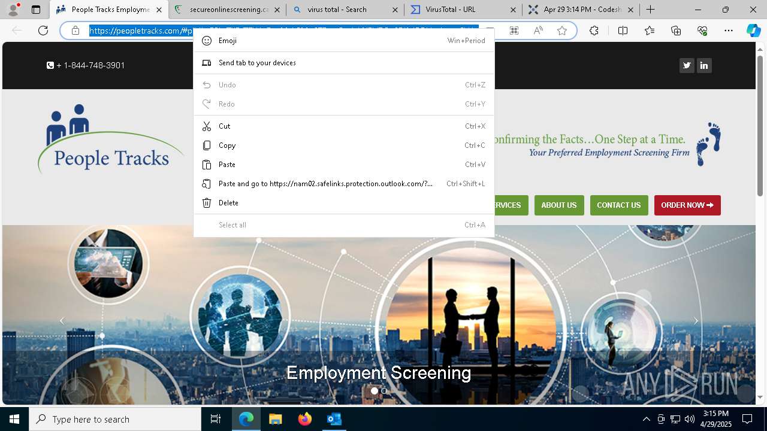Open the Twitter social icon
The height and width of the screenshot is (431, 767).
click(687, 65)
